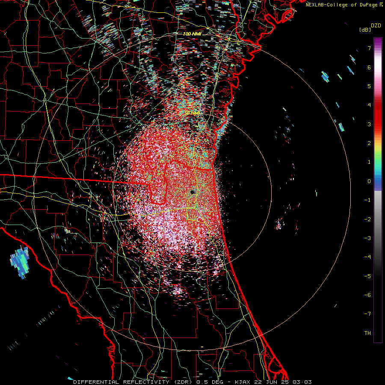Viewport: 385px width, 385px height.
Task: Click the -5 value on the color scale
Action: 367,276
